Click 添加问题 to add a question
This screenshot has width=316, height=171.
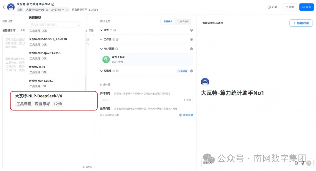click(x=186, y=115)
